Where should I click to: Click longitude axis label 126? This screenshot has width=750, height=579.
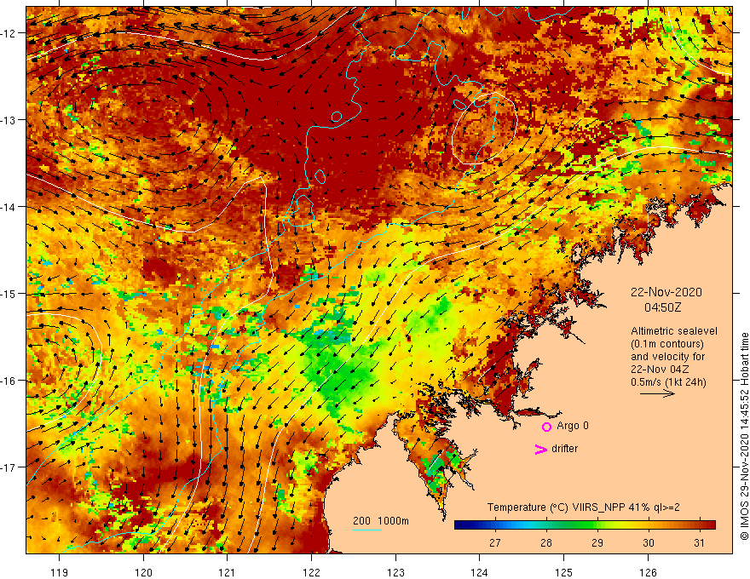pyautogui.click(x=648, y=572)
